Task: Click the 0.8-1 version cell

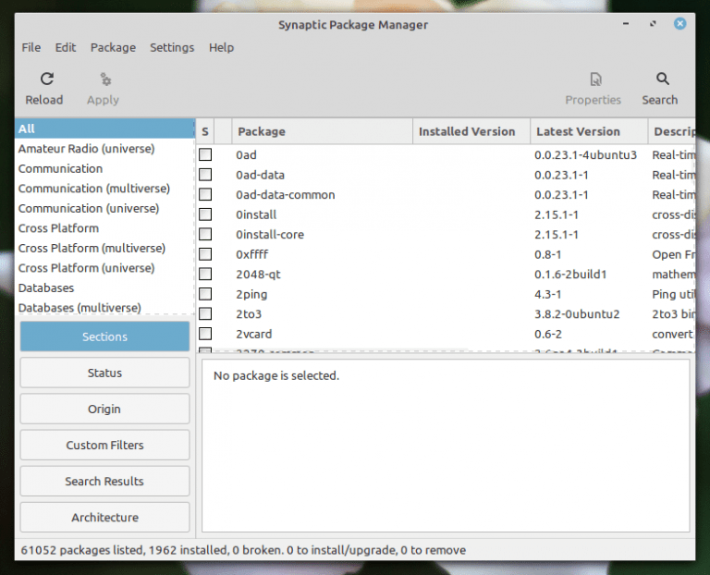Action: (x=547, y=254)
